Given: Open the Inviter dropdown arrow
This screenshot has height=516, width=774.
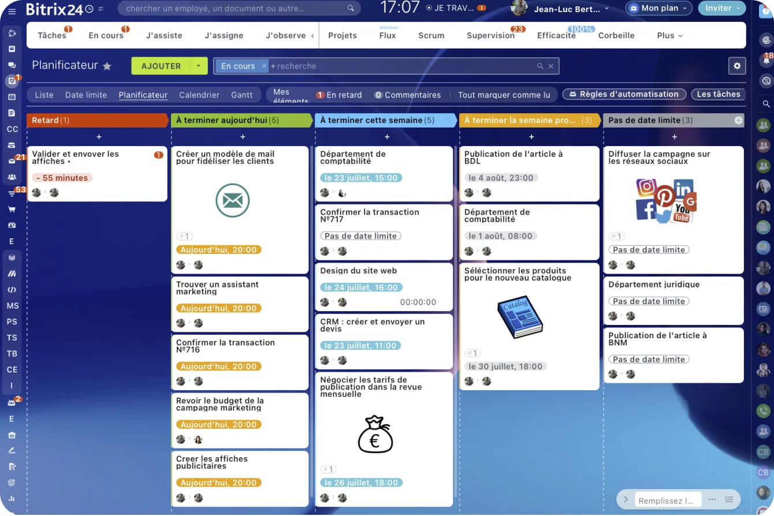Looking at the screenshot, I should point(738,9).
